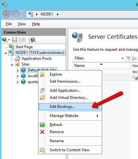Sort certificates by Name column header
Screen dimensions: 138x159
(101, 66)
